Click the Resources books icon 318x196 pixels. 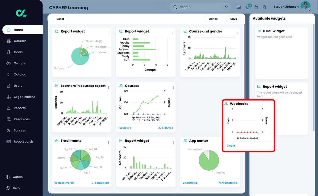(9, 119)
